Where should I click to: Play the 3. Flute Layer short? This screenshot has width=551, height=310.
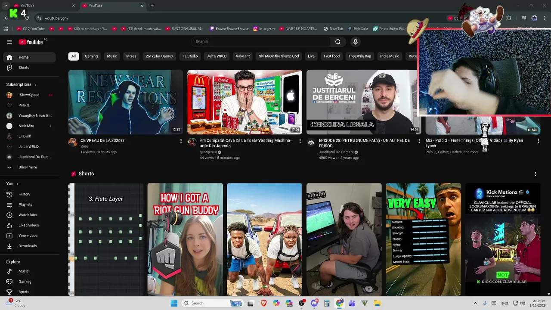click(106, 240)
